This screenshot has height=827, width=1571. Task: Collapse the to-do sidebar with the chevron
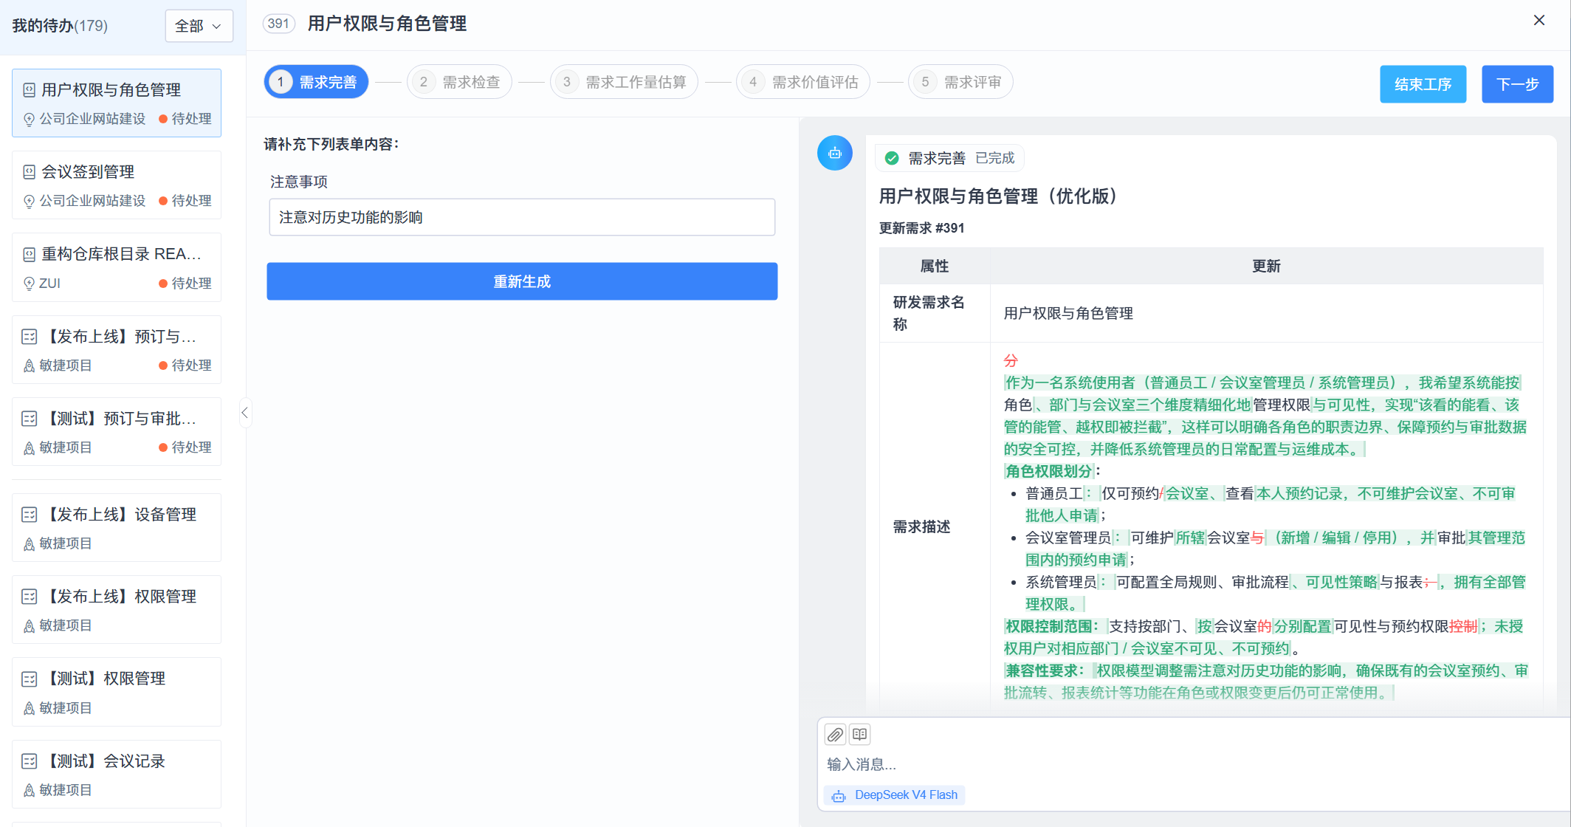point(245,413)
